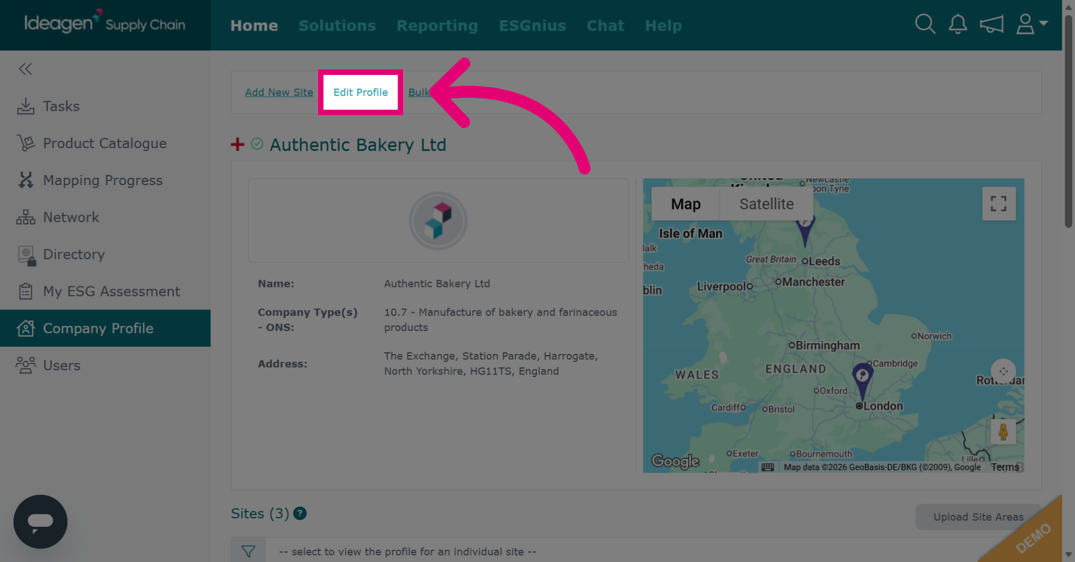Image resolution: width=1075 pixels, height=562 pixels.
Task: Open the user account dropdown
Action: coord(1032,24)
